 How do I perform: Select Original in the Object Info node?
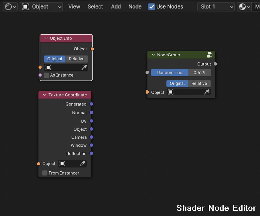(55, 59)
